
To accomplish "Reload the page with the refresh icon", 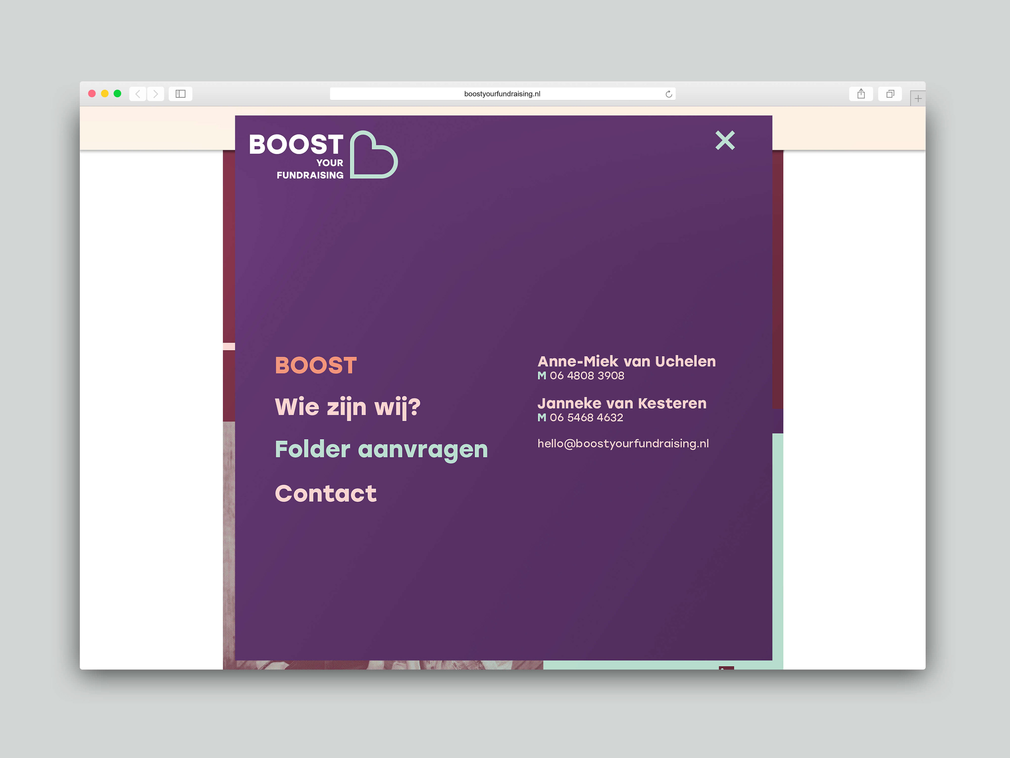I will (668, 94).
